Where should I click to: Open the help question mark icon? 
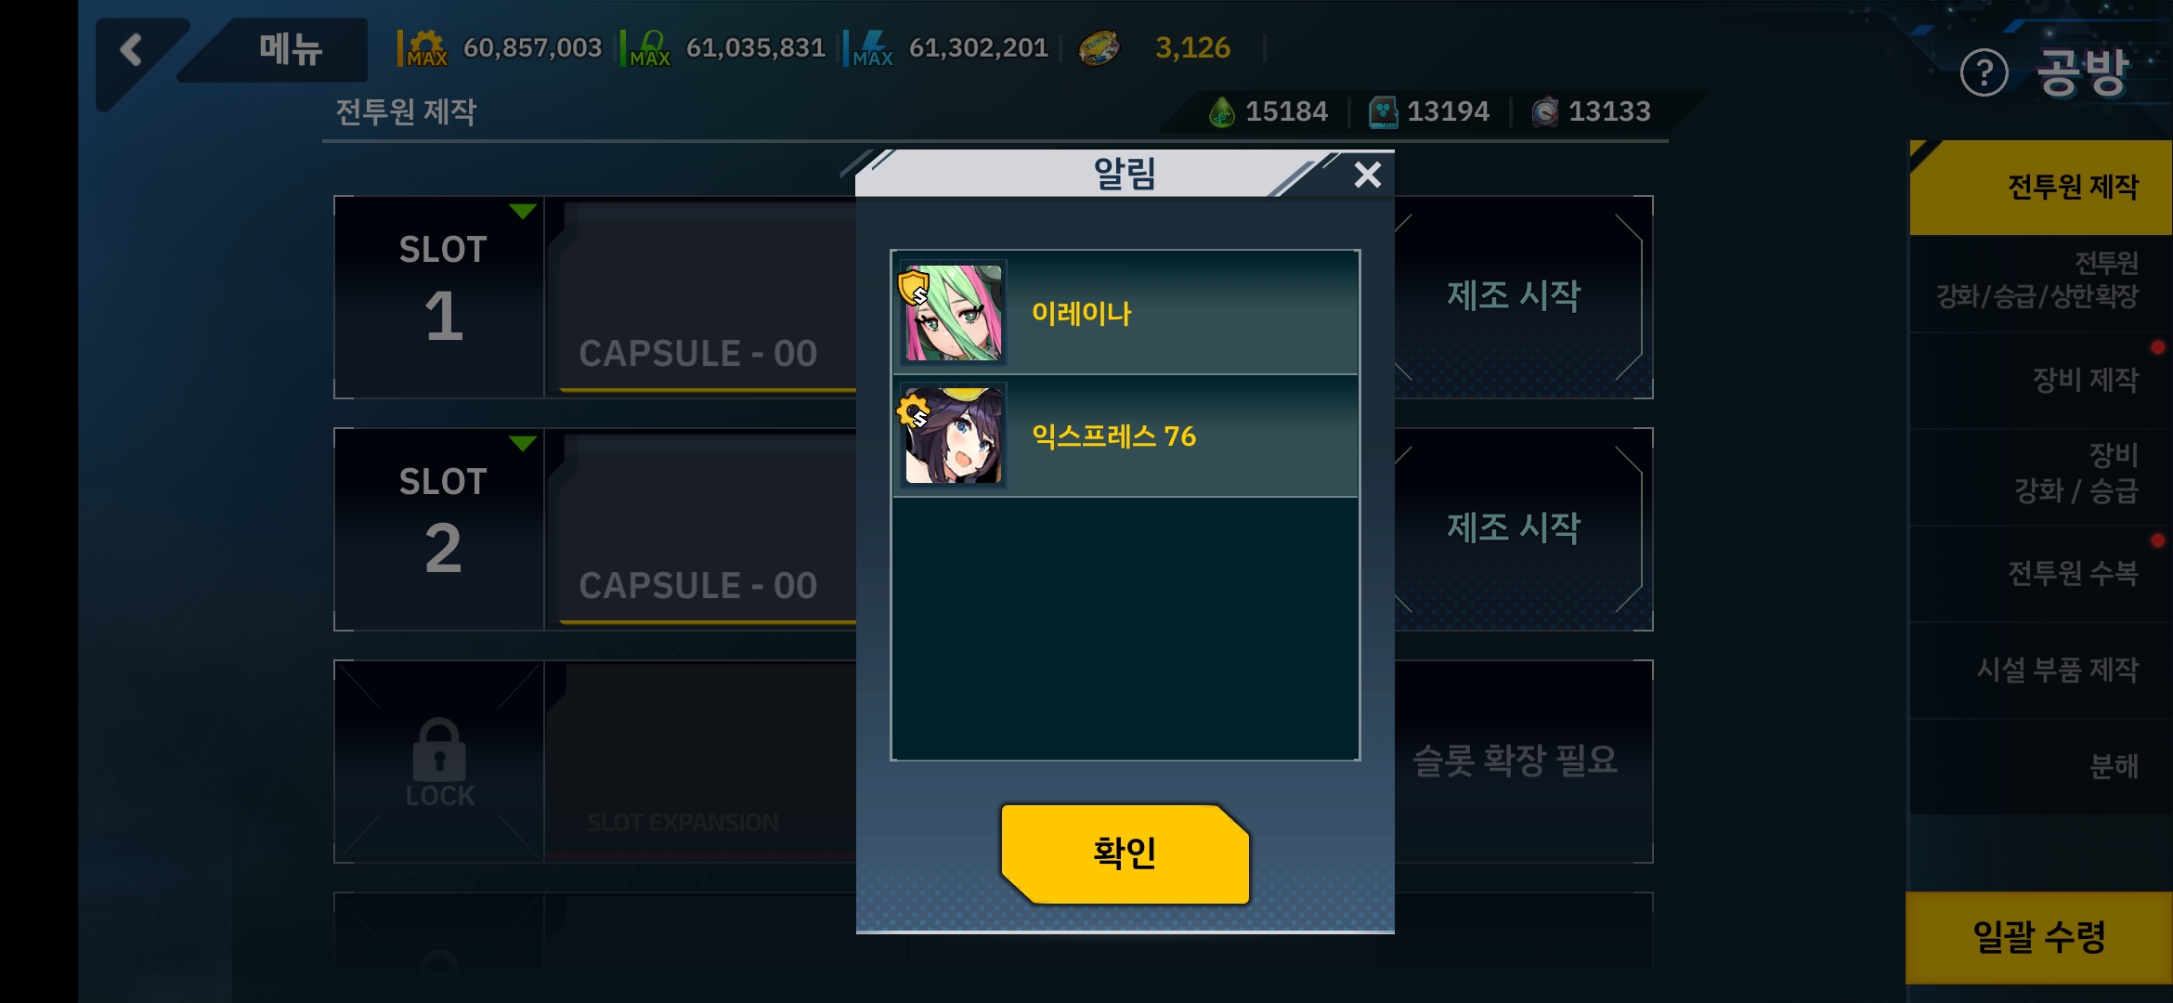point(1984,73)
